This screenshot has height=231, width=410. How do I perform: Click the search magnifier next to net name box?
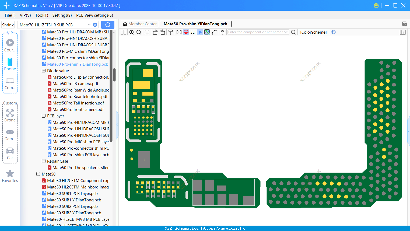(293, 32)
